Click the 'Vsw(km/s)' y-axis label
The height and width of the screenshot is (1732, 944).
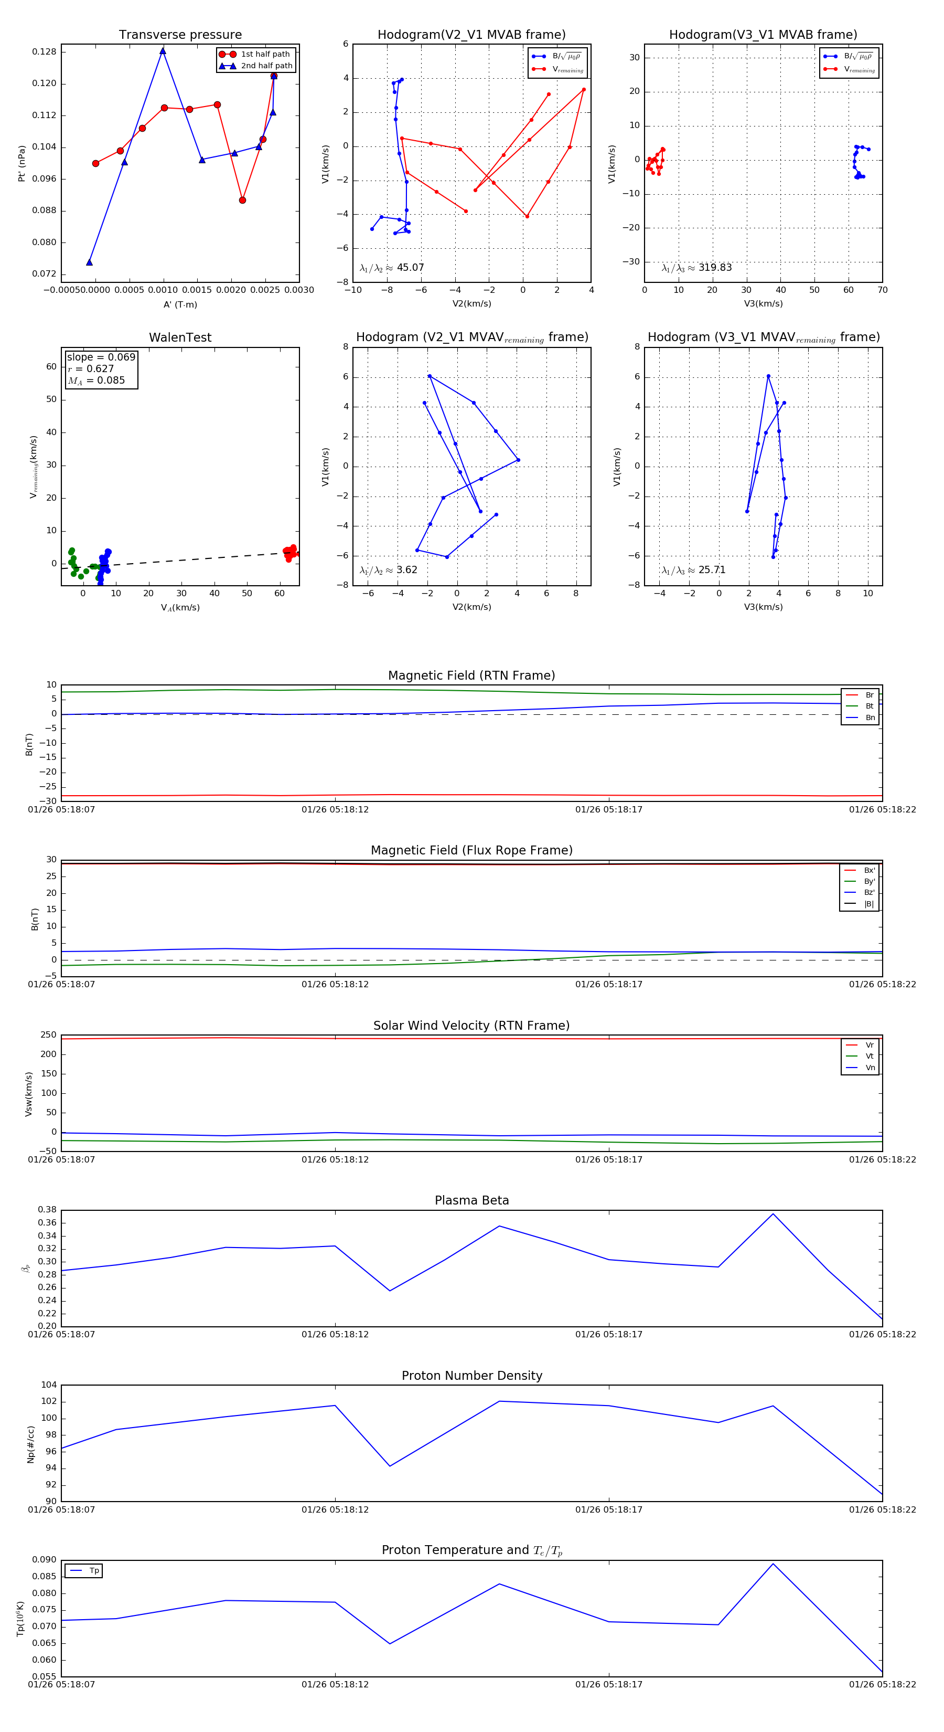29,1095
